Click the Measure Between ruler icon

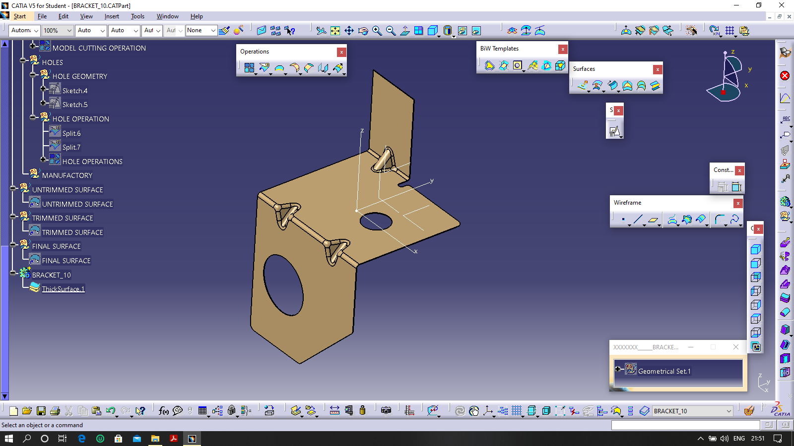tap(334, 411)
